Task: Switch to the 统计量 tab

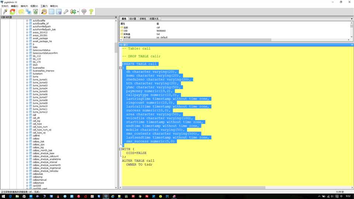Action: 133,19
